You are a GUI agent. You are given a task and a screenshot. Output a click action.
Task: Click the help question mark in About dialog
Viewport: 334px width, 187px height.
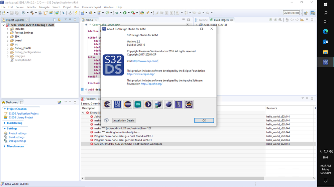[x=106, y=120]
